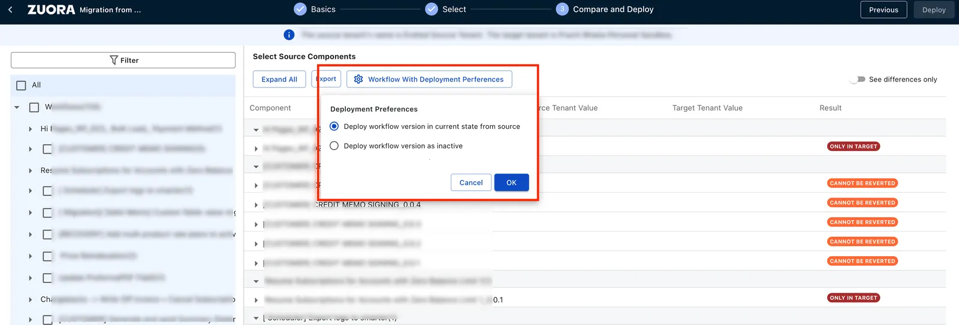Viewport: 959px width, 325px height.
Task: Click the gear icon for deployment preferences
Action: [x=358, y=79]
